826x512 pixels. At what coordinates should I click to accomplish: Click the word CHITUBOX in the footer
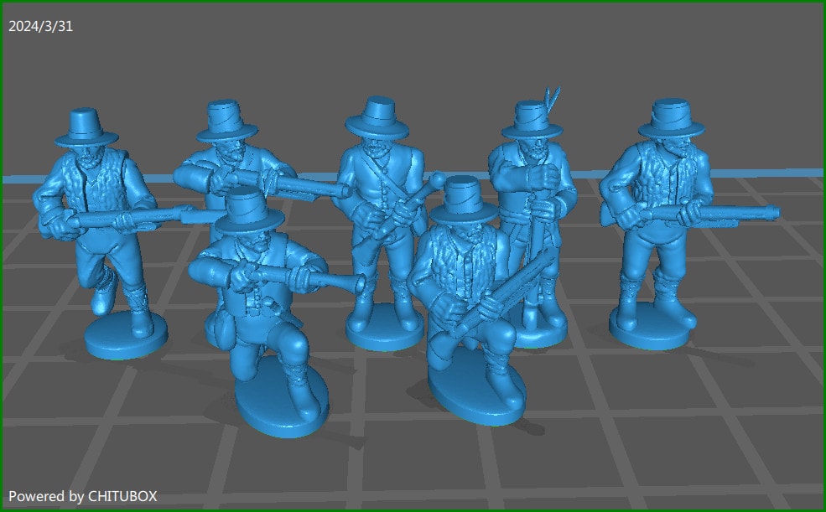pyautogui.click(x=124, y=495)
